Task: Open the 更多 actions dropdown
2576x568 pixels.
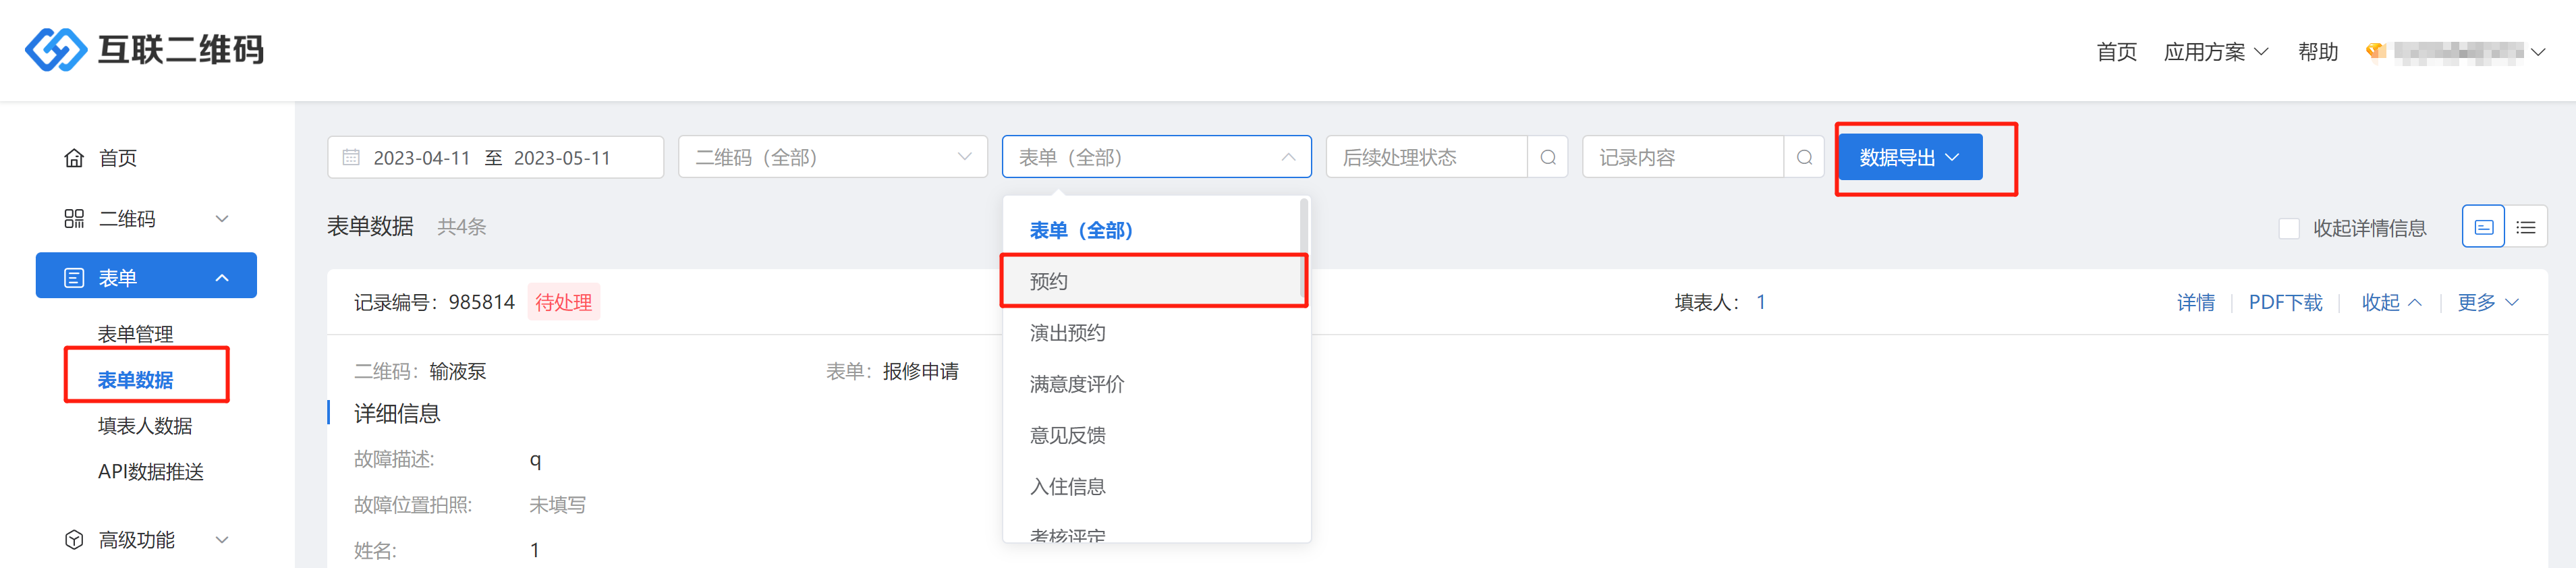Action: pos(2487,302)
